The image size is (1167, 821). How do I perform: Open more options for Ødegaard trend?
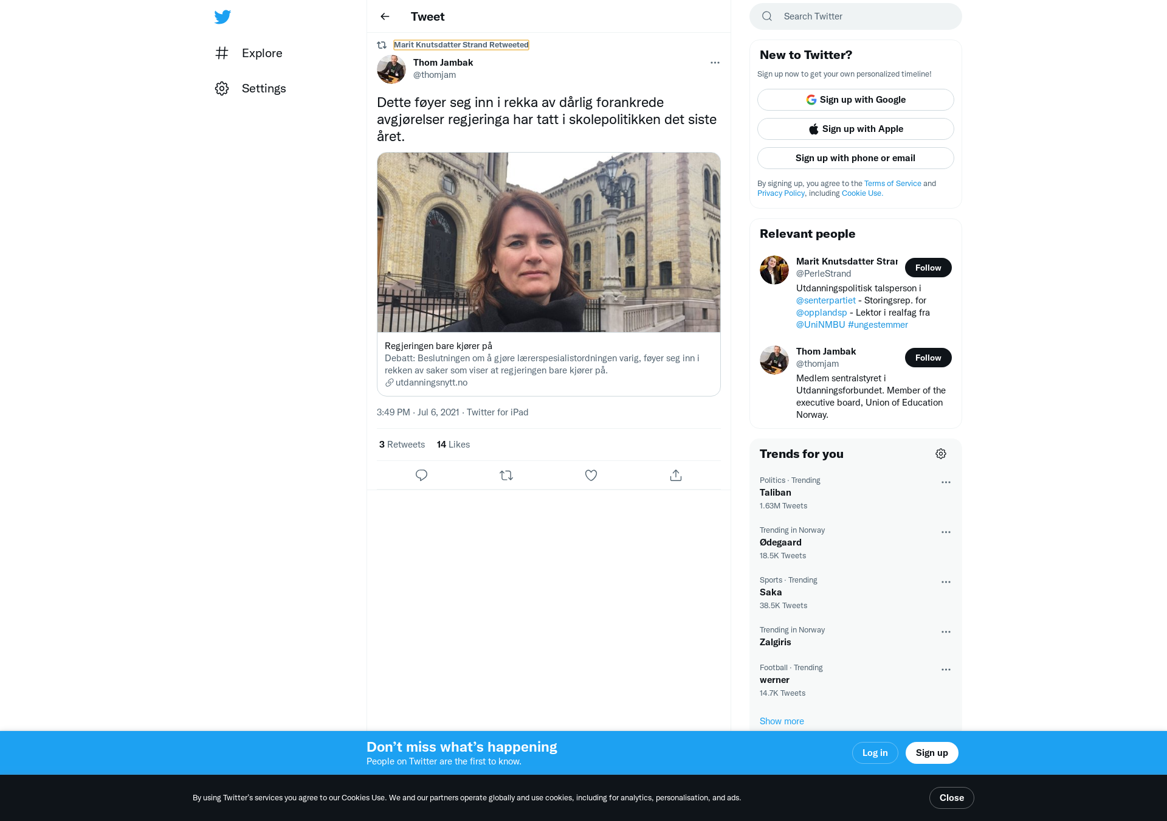(946, 532)
